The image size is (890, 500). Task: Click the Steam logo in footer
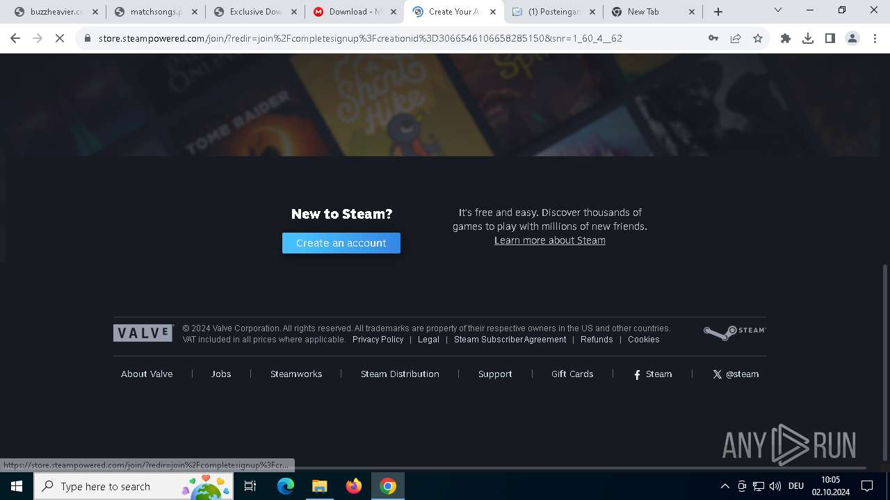[x=734, y=333]
